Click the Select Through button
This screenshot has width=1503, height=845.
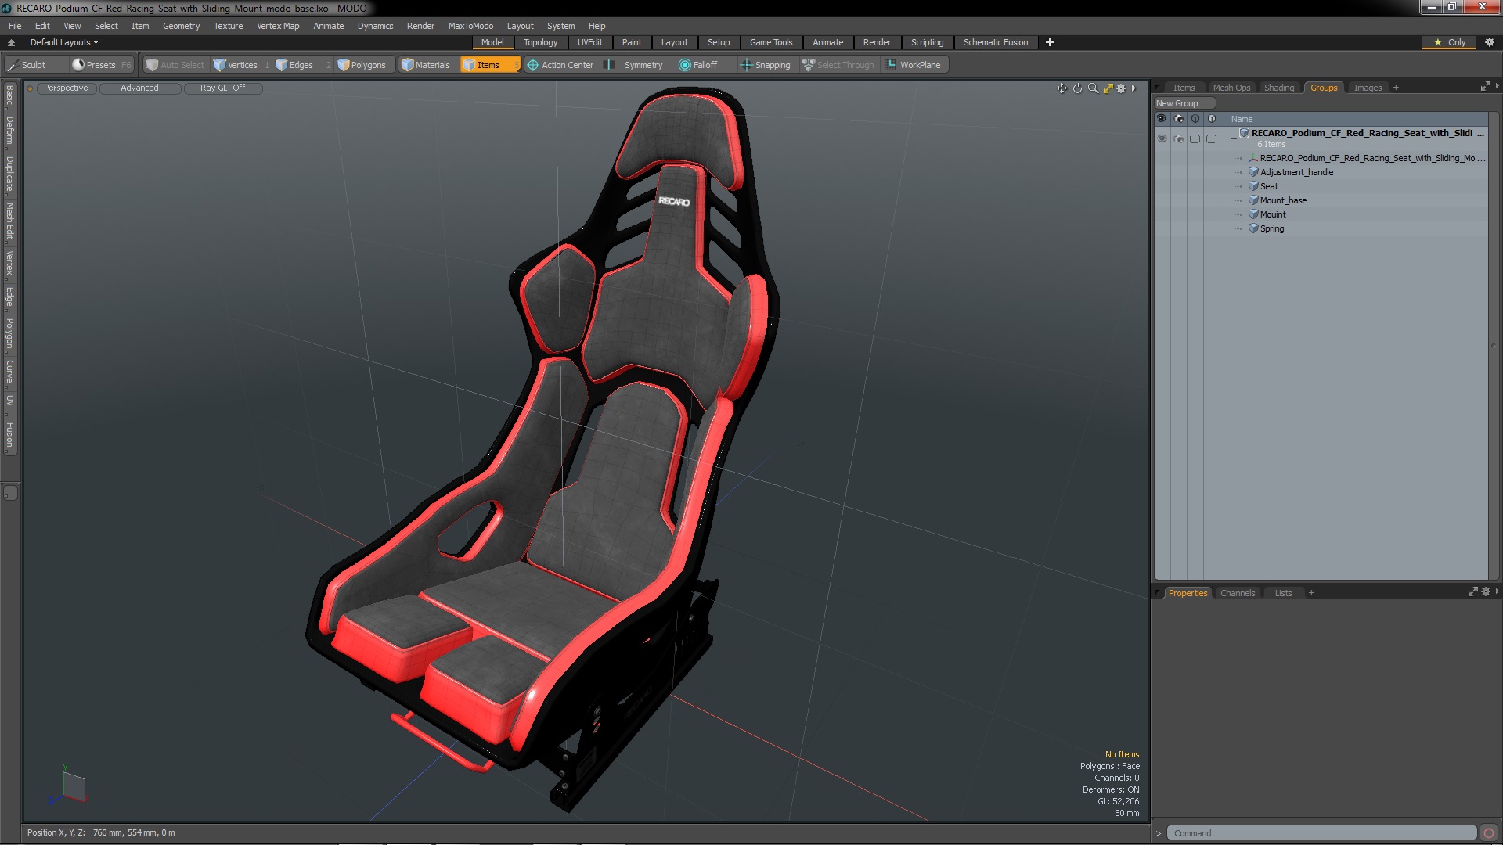pyautogui.click(x=838, y=65)
